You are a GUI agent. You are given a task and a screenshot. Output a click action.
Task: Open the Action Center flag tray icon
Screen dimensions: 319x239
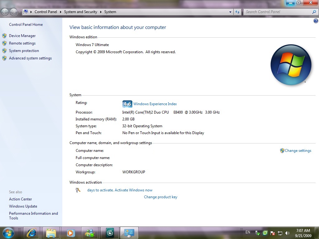tap(272, 233)
